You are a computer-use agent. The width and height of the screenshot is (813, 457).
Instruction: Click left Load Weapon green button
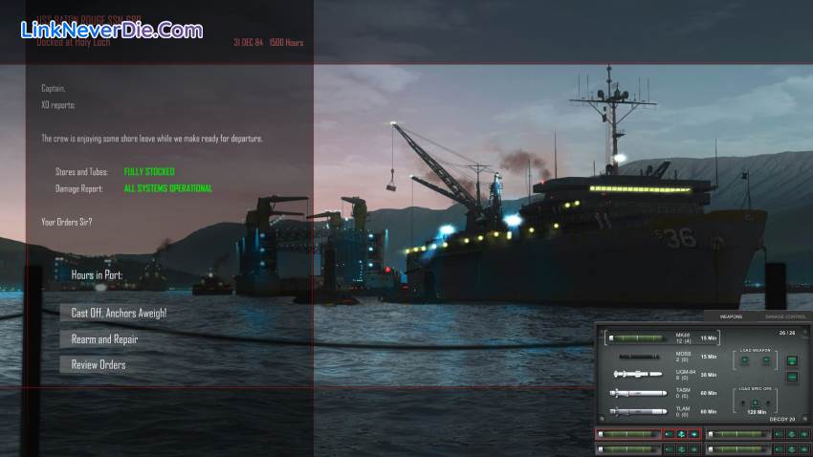pyautogui.click(x=744, y=359)
